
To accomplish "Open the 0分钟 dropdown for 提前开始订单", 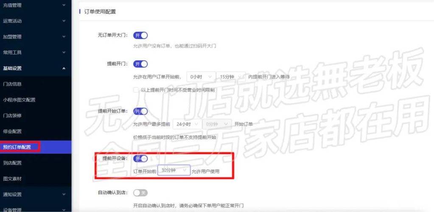I will (217, 124).
